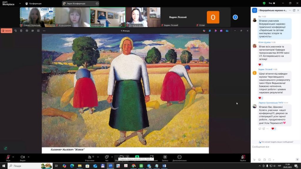
Task: Open options on the Экран (Конференция) tab
Action: [x=97, y=4]
